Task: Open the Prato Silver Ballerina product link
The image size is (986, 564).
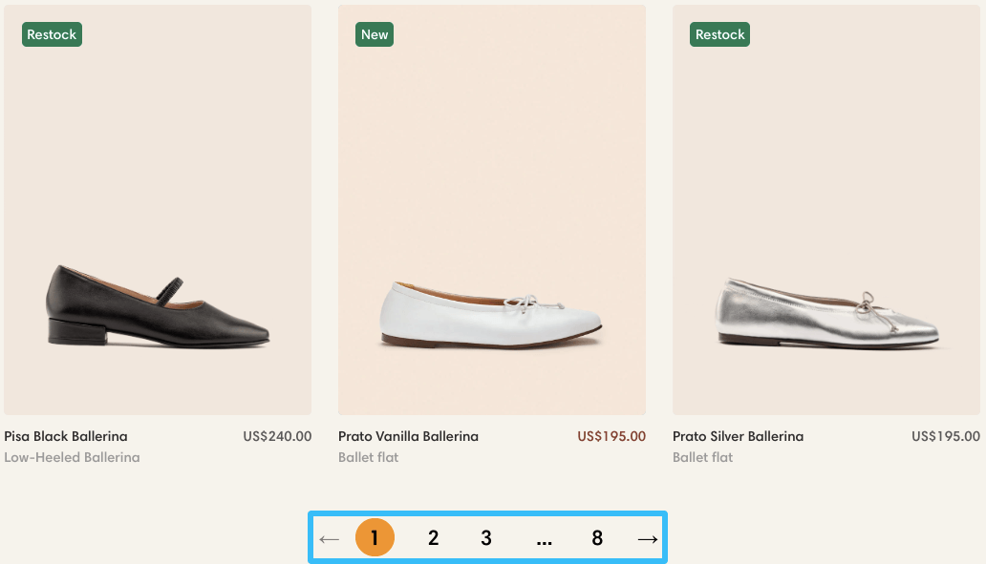Action: [738, 436]
